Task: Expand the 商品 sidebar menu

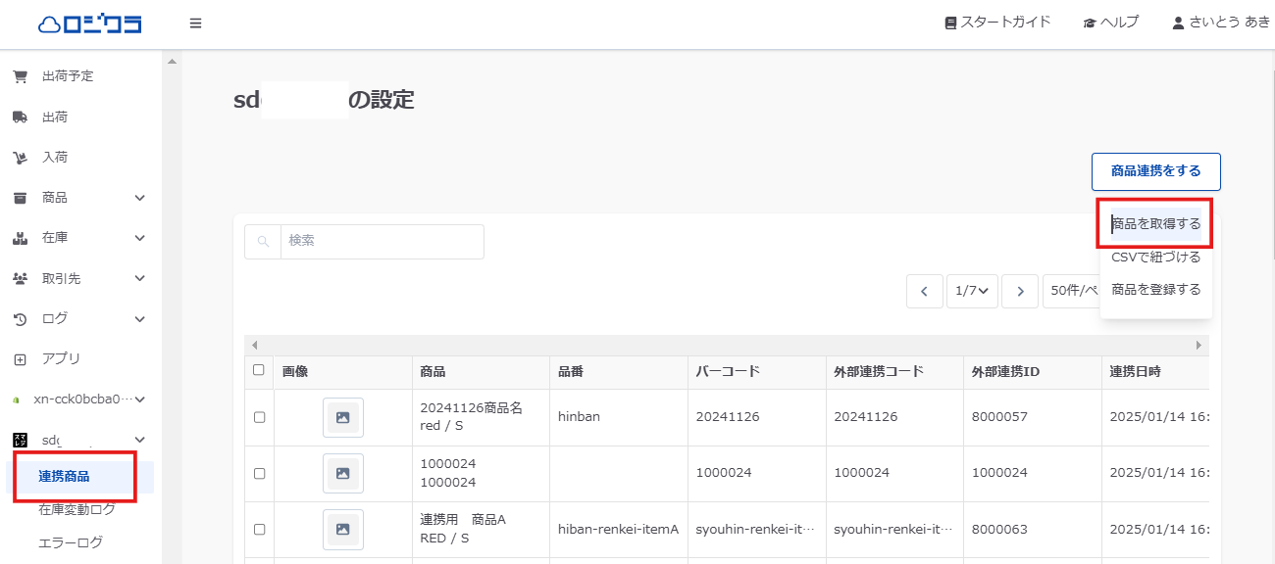Action: point(140,198)
